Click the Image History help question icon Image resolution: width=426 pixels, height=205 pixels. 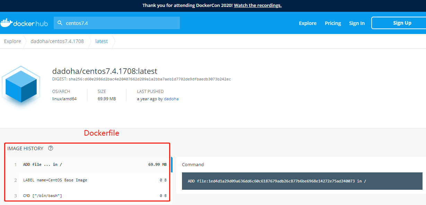[x=51, y=148]
